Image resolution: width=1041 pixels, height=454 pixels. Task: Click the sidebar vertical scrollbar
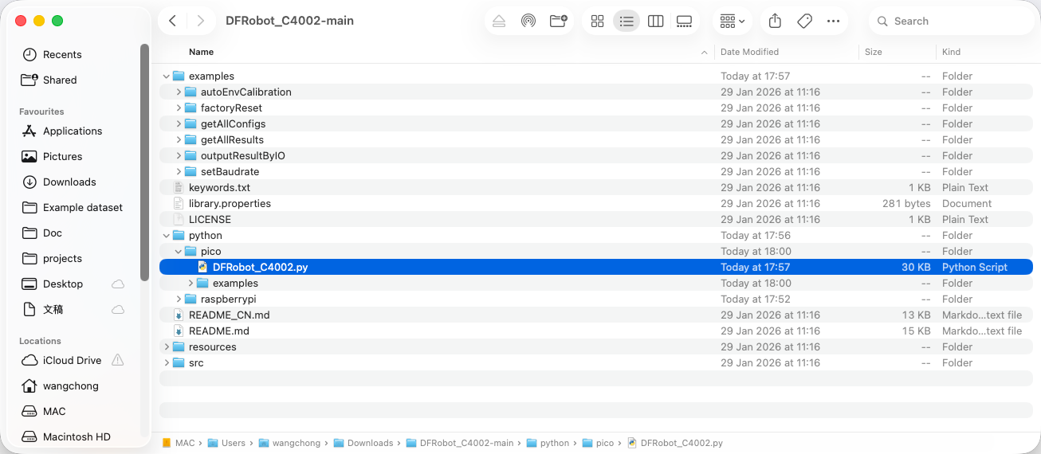(144, 162)
